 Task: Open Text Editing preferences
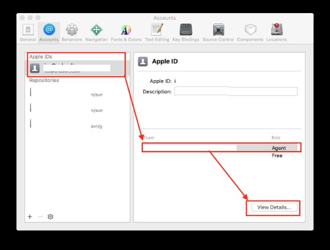[157, 33]
